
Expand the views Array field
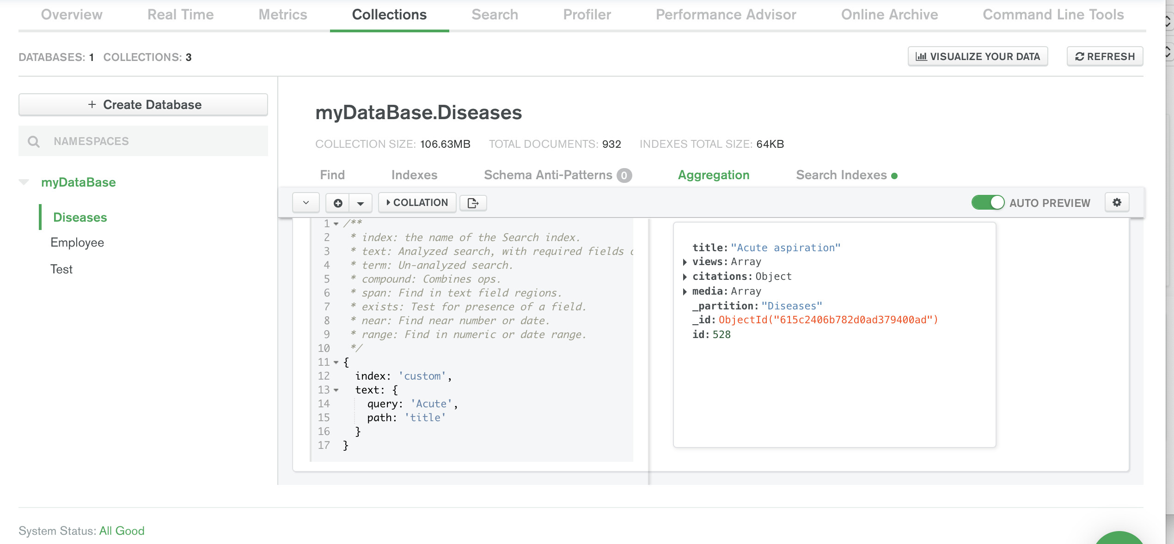coord(685,262)
